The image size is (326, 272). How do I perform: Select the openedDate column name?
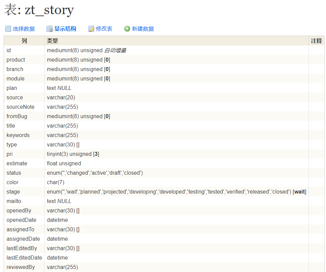point(21,220)
